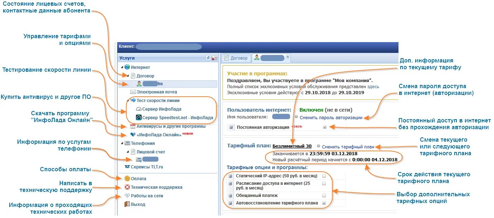Click the user icon of the account ending hn
The width and height of the screenshot is (494, 218).
tap(139, 84)
